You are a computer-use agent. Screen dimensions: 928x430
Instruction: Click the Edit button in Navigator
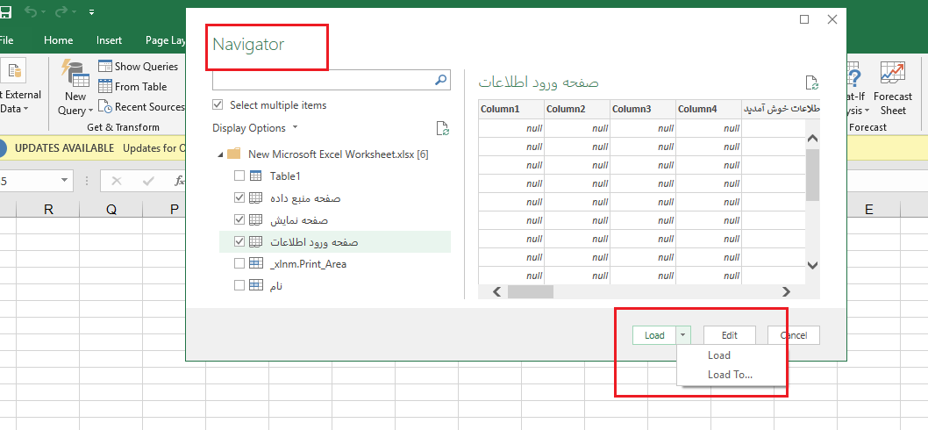coord(729,335)
